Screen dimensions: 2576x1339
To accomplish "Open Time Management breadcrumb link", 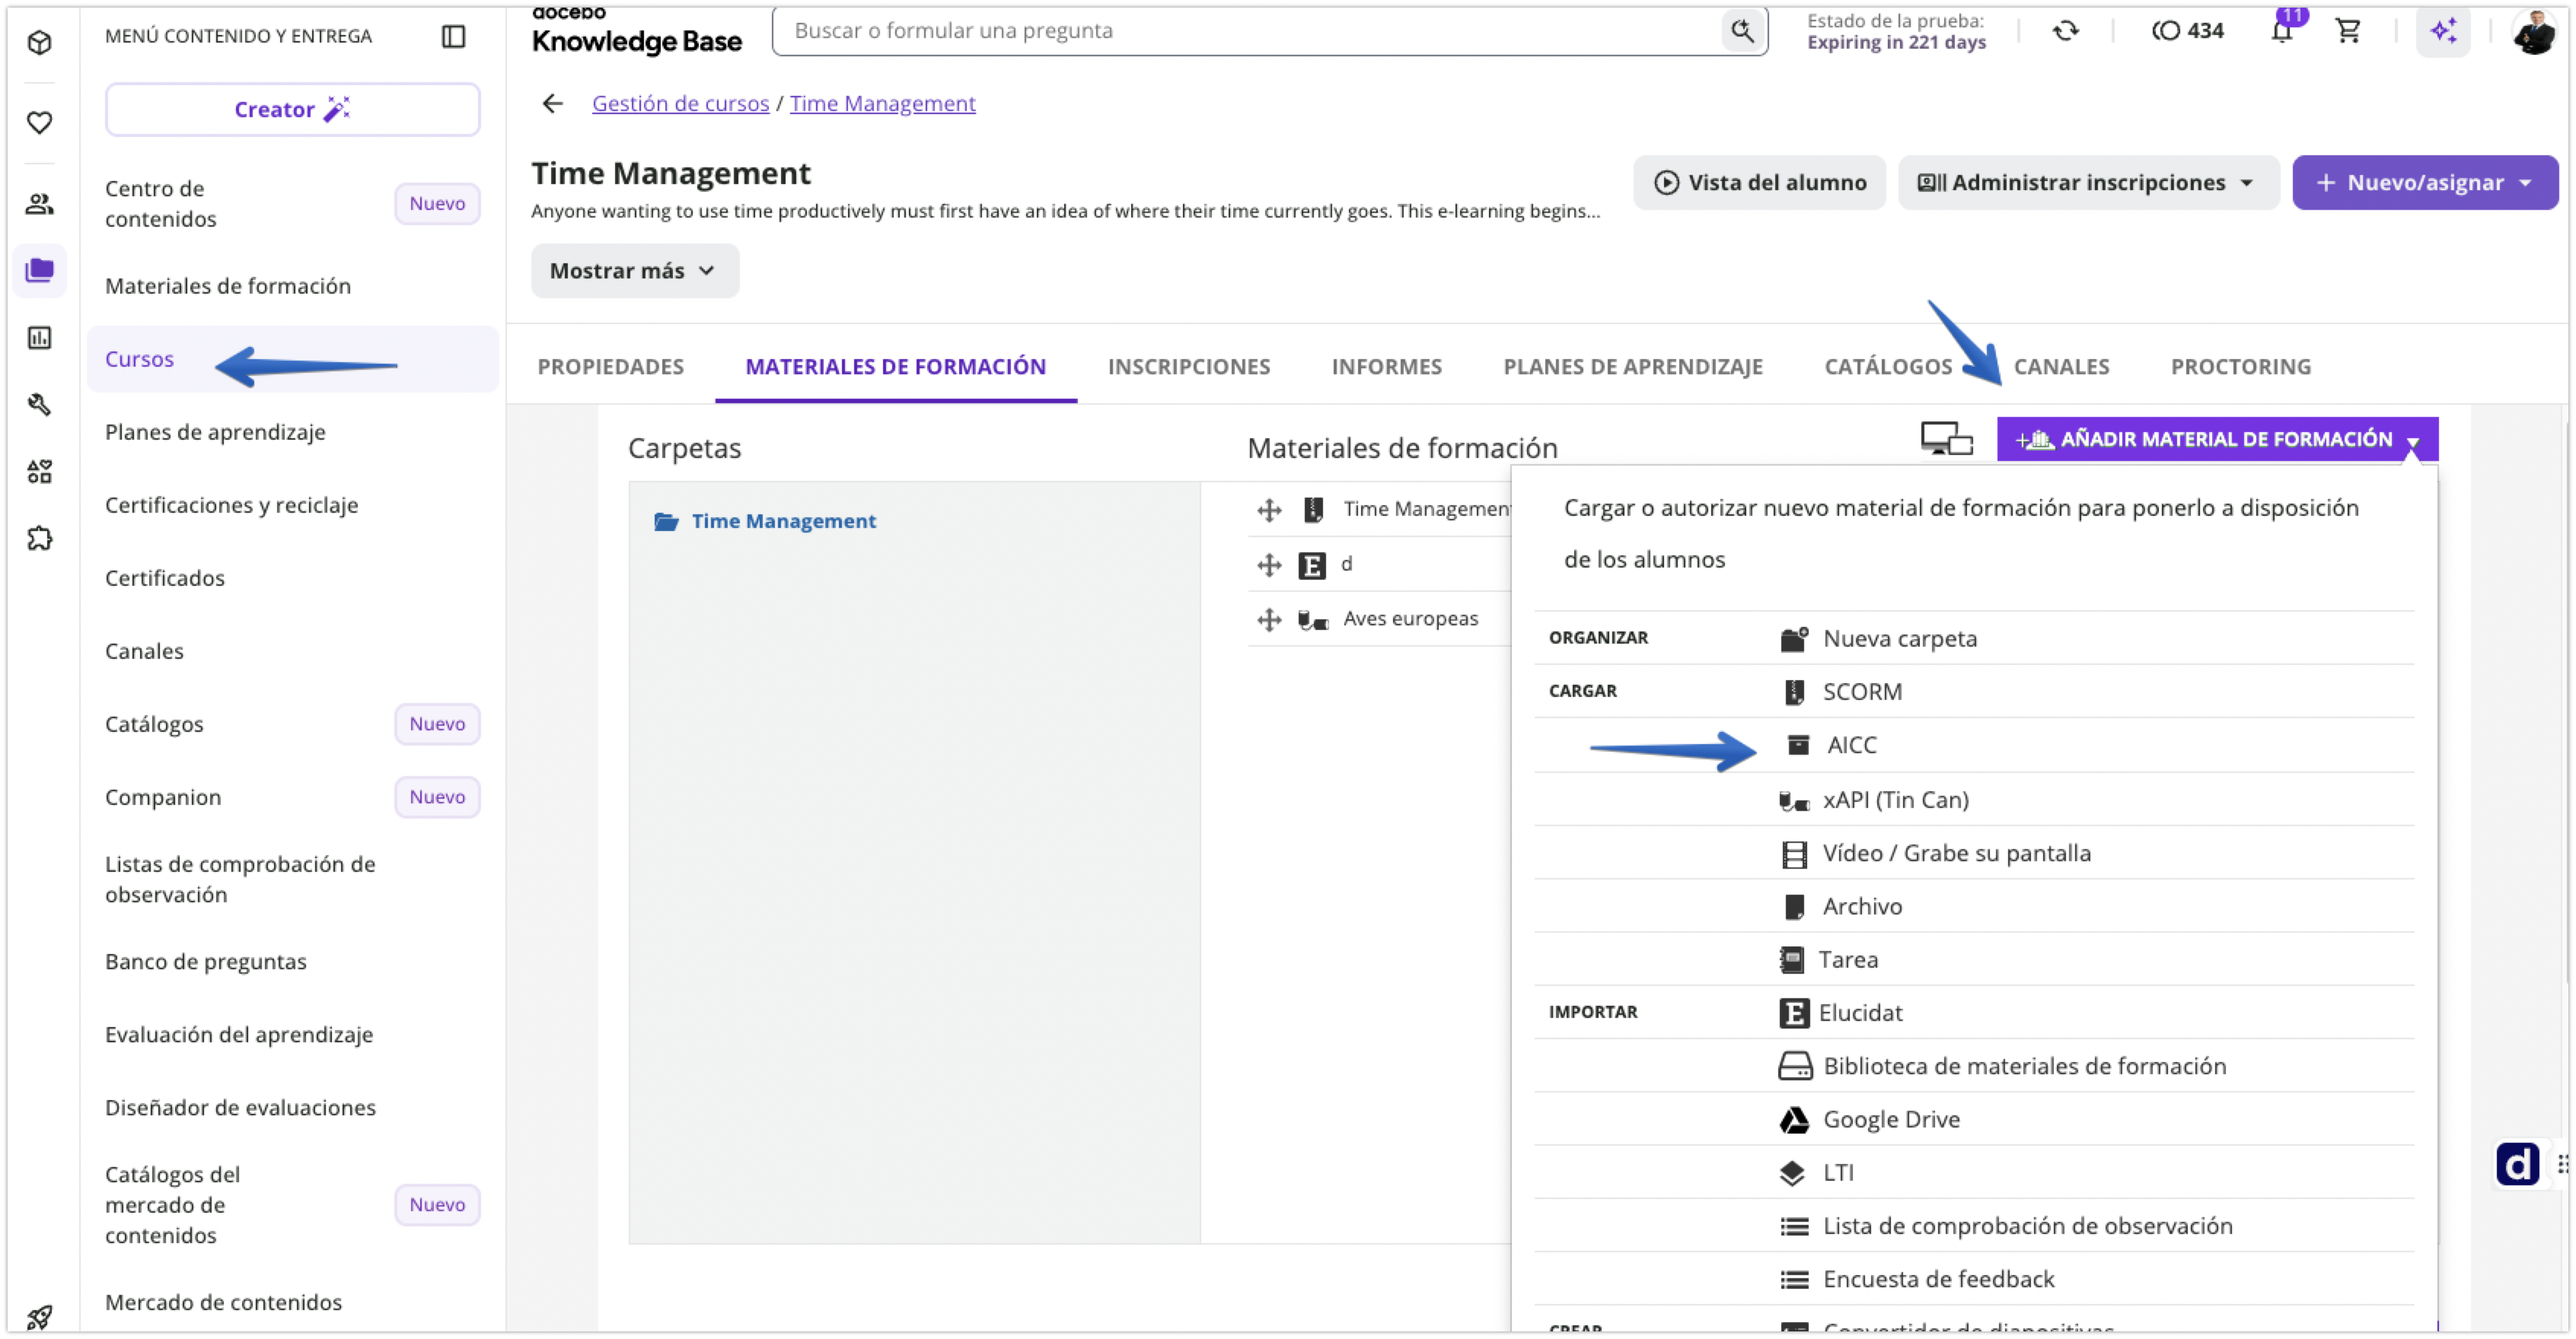I will coord(882,104).
